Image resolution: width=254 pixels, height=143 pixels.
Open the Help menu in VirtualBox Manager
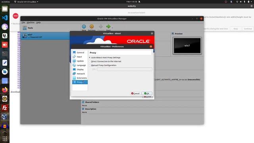(x=38, y=22)
